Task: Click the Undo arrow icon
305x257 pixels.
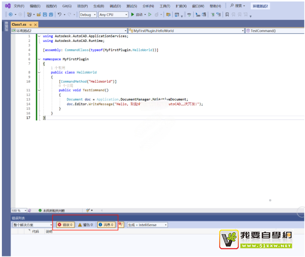Action: (60, 15)
